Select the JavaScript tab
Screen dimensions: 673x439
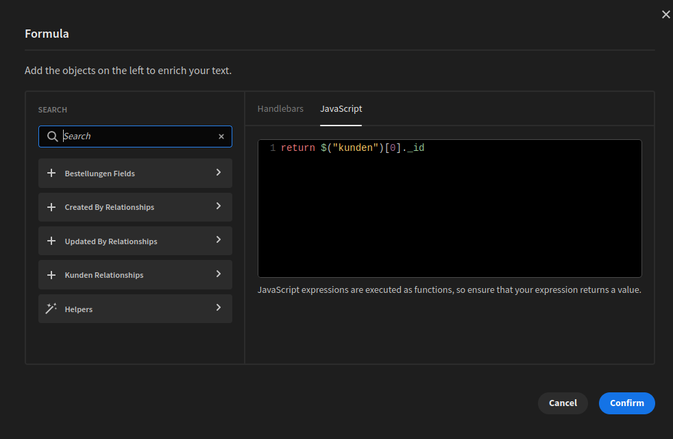[341, 109]
